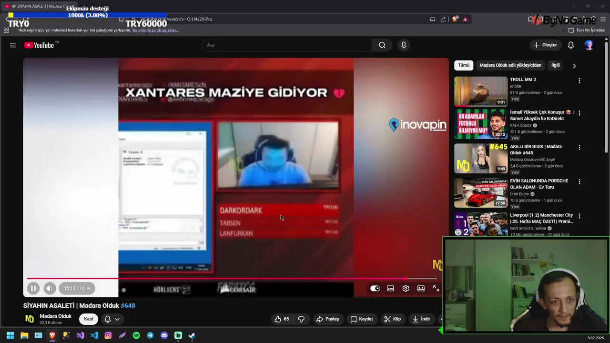This screenshot has height=343, width=610.
Task: Enter fullscreen mode
Action: click(x=436, y=288)
